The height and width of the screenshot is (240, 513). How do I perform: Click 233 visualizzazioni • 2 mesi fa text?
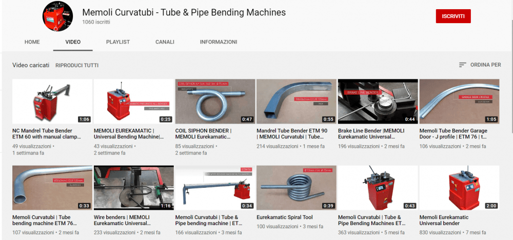click(127, 232)
